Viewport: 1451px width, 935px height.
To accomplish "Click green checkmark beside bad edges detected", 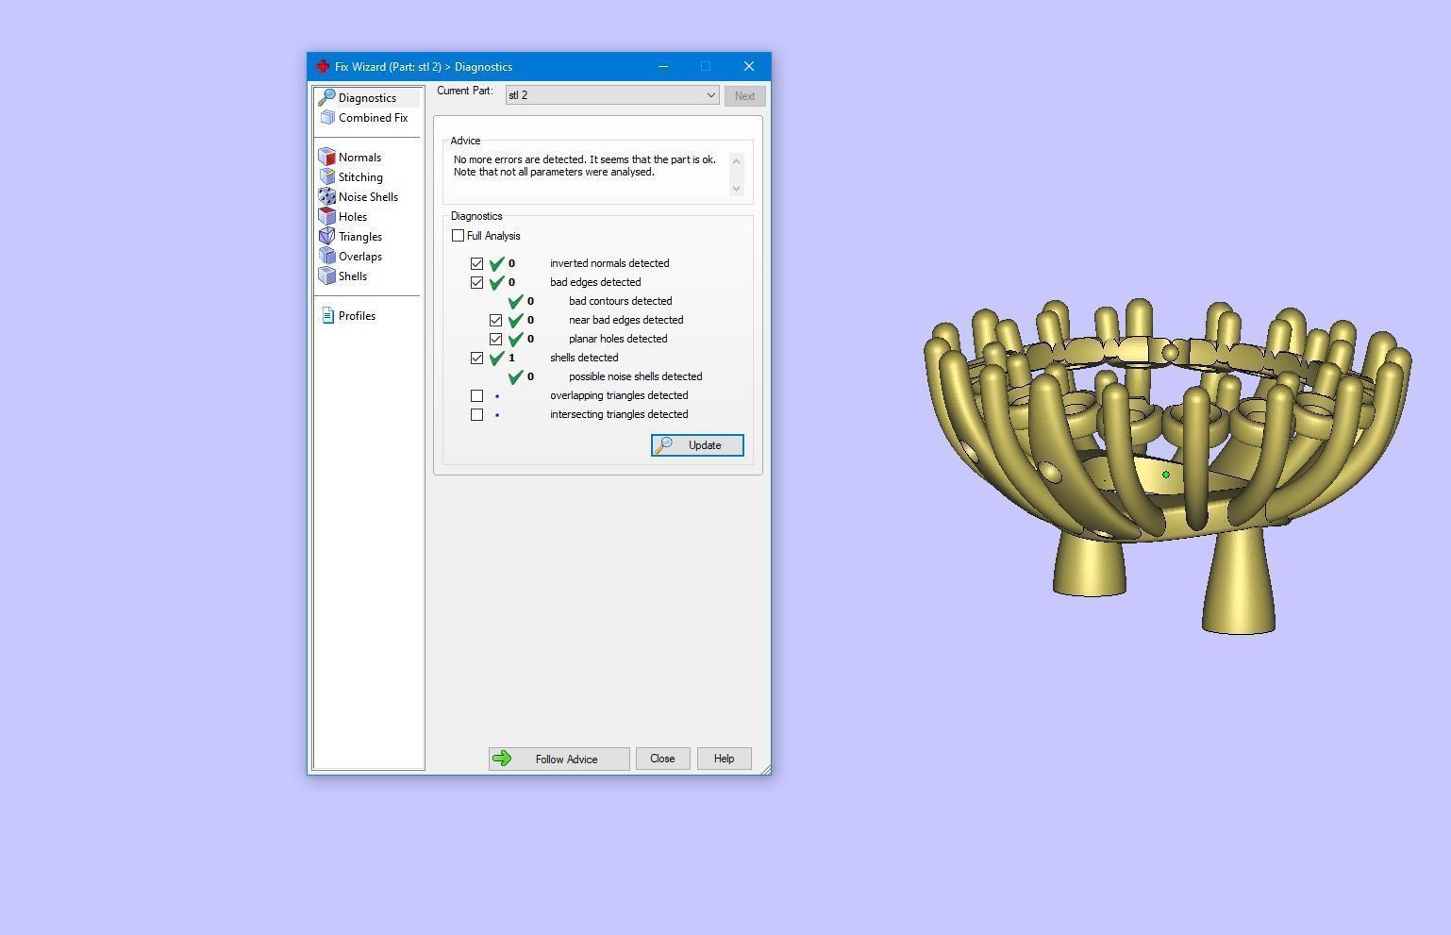I will (x=497, y=283).
